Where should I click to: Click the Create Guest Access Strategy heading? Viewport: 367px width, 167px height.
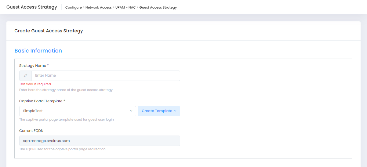(x=49, y=31)
